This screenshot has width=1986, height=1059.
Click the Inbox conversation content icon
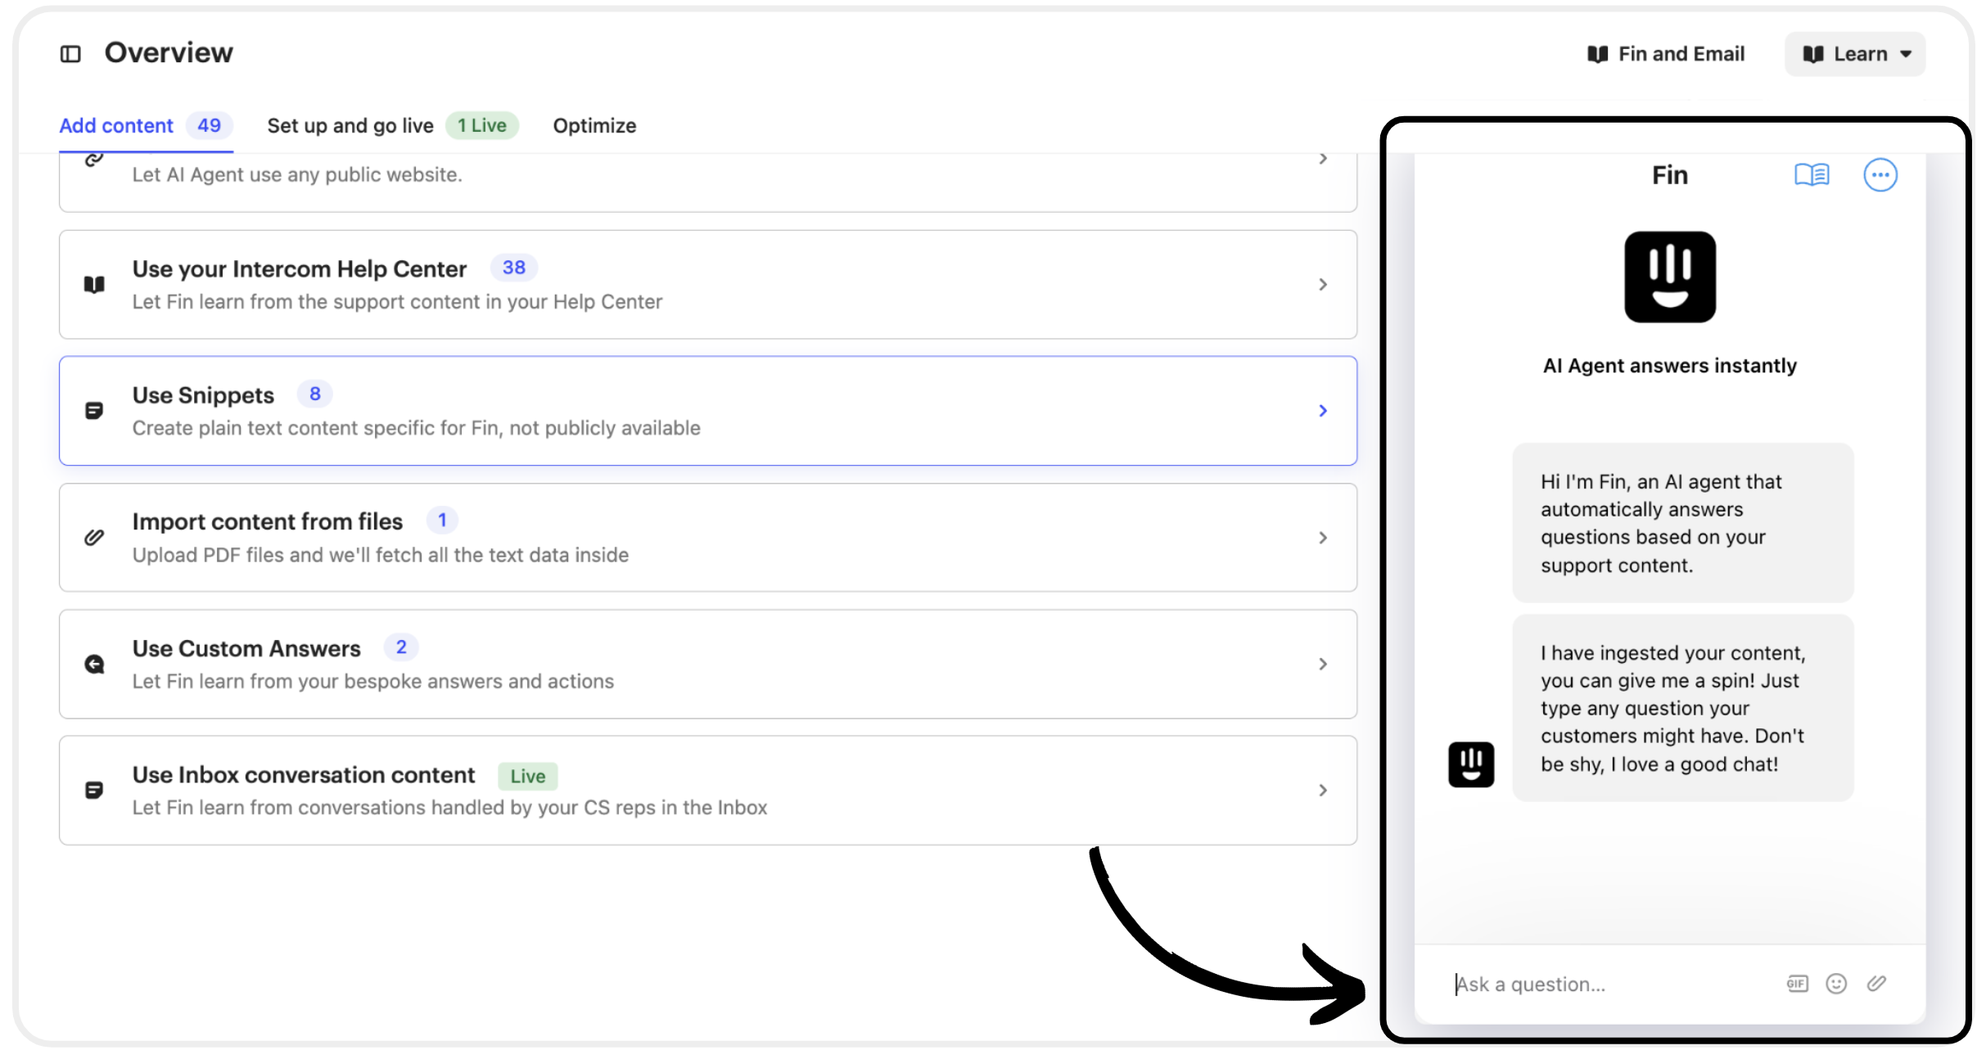coord(95,790)
